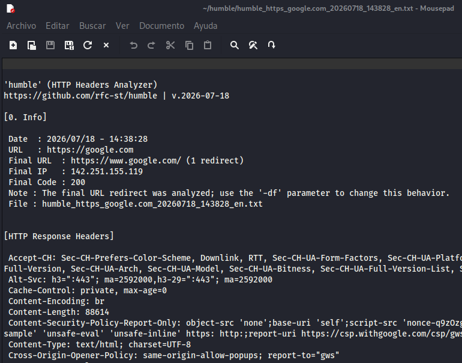Viewport: 462px width, 363px height.
Task: Open the Buscar menu
Action: tap(92, 26)
